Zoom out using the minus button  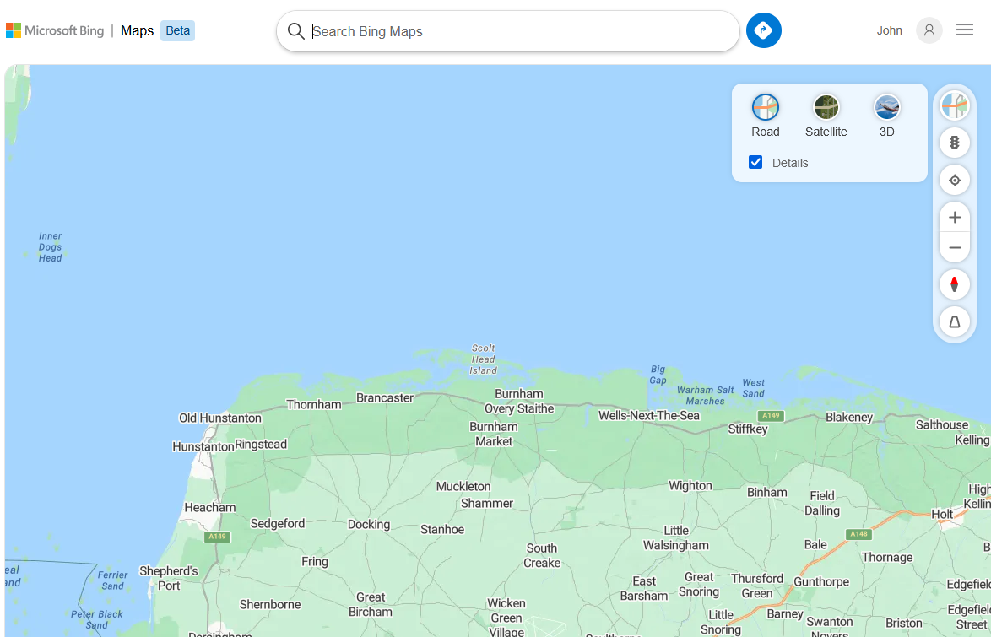tap(955, 247)
